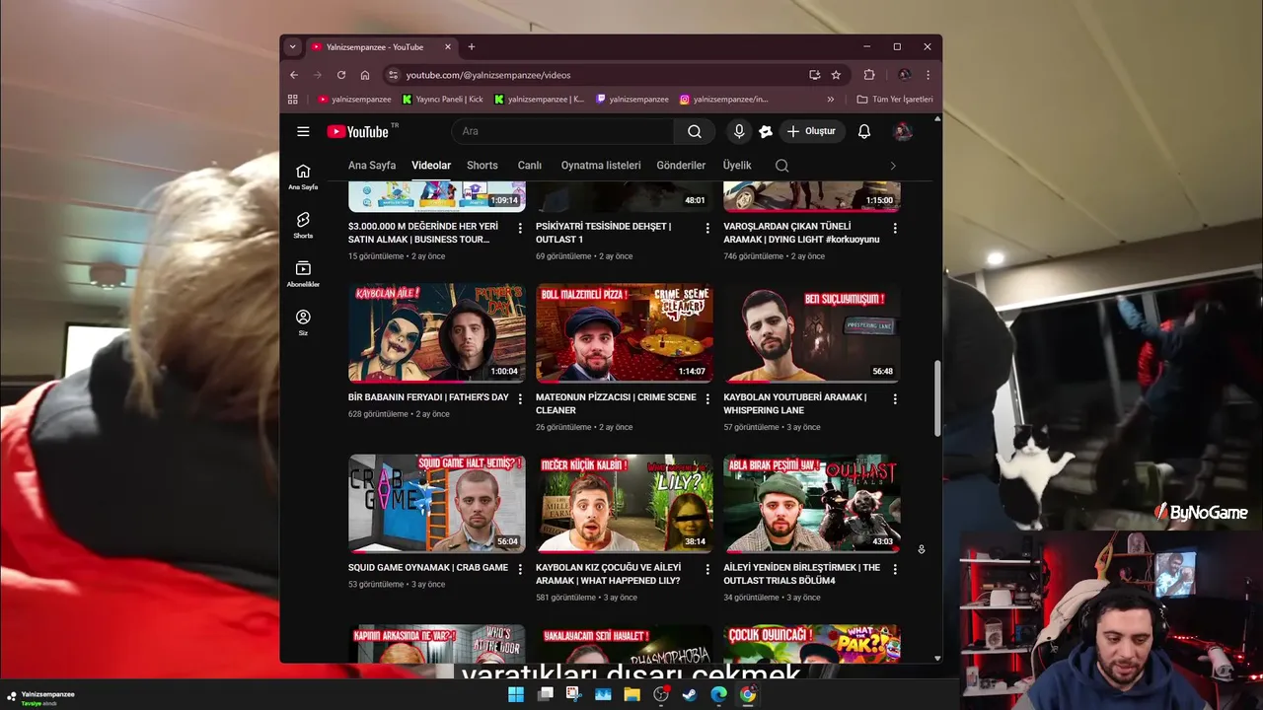Switch to the Shorts channel tab
The height and width of the screenshot is (710, 1263).
click(x=483, y=166)
